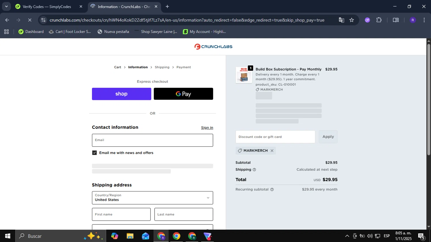
Task: Click the shipping help question mark icon
Action: [254, 170]
